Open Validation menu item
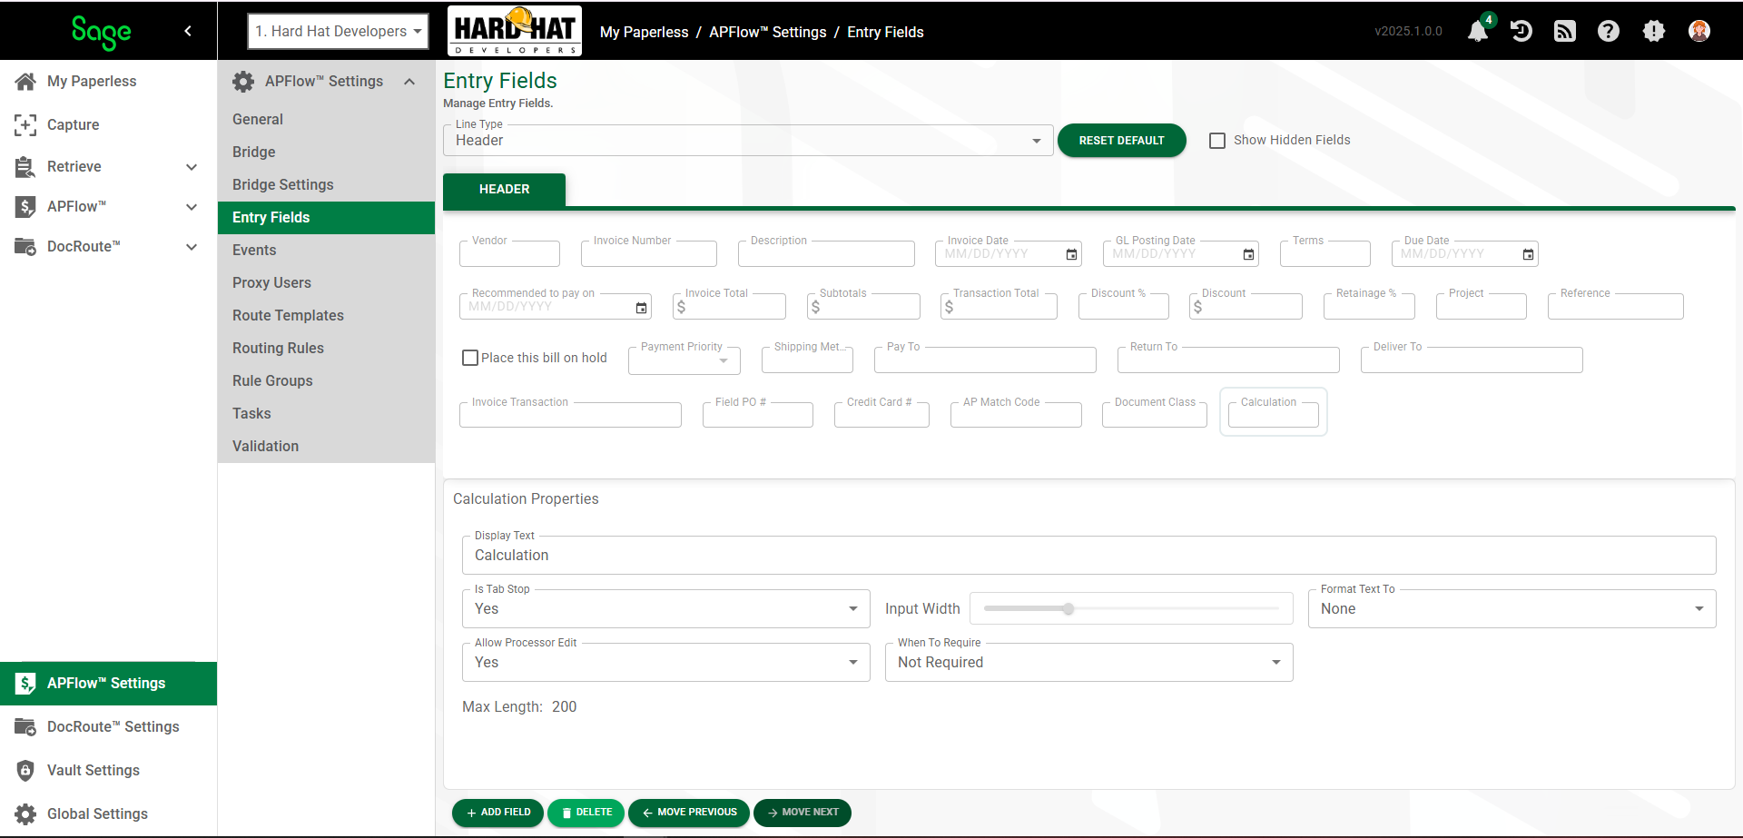This screenshot has height=838, width=1743. click(326, 446)
